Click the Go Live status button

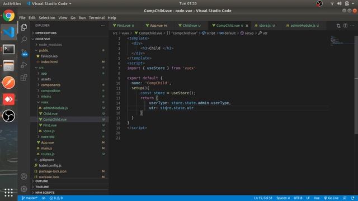[x=331, y=198]
